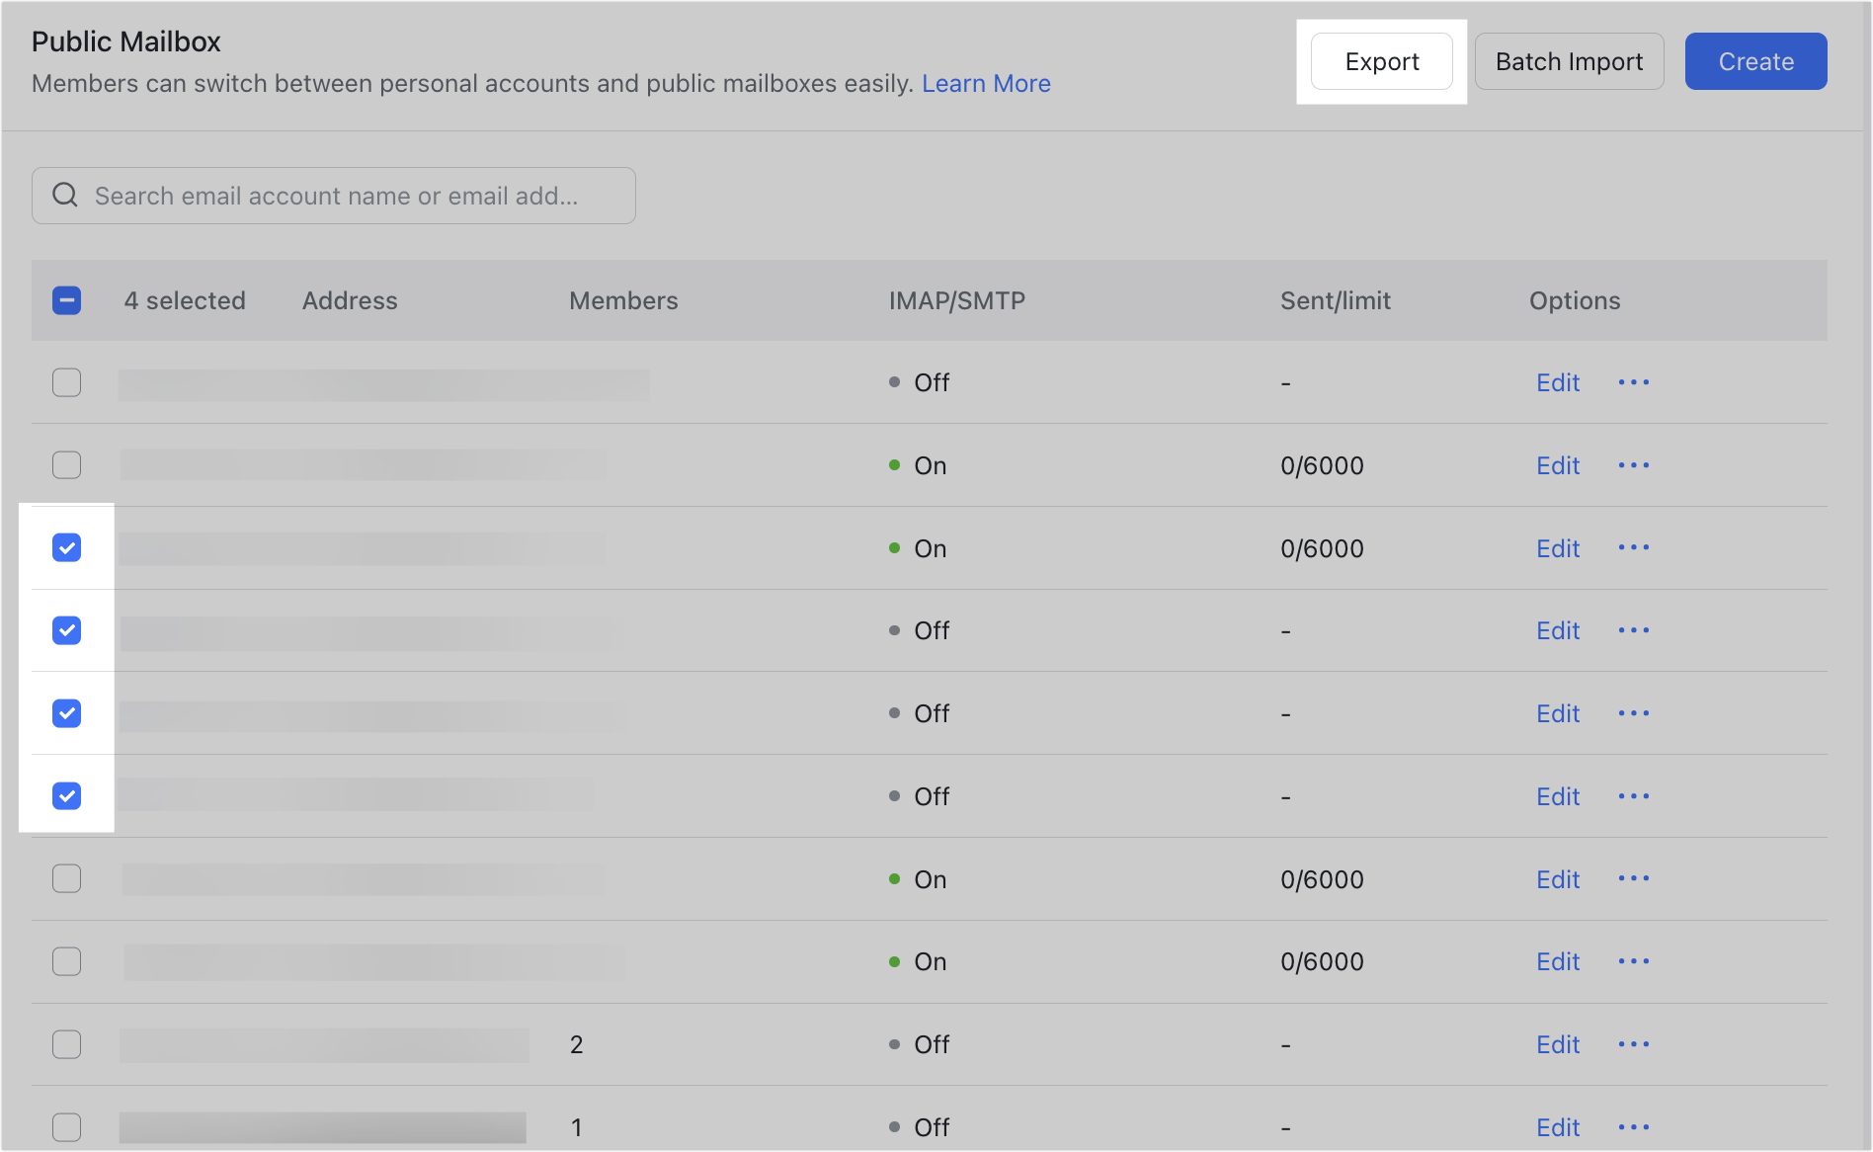The width and height of the screenshot is (1873, 1152).
Task: Uncheck the last checked mailbox row
Action: pyautogui.click(x=66, y=796)
